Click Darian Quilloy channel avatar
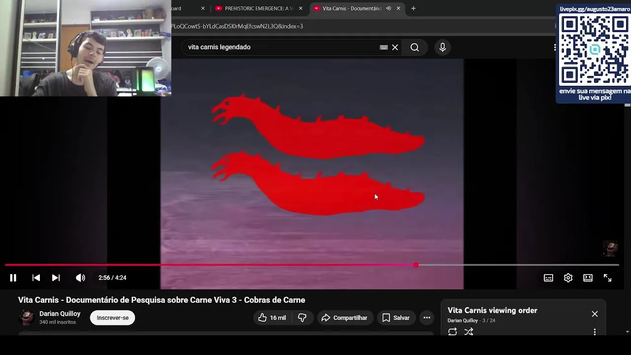The width and height of the screenshot is (631, 355). pyautogui.click(x=27, y=318)
